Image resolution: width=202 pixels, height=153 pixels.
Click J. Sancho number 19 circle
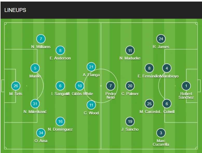[x=130, y=121]
